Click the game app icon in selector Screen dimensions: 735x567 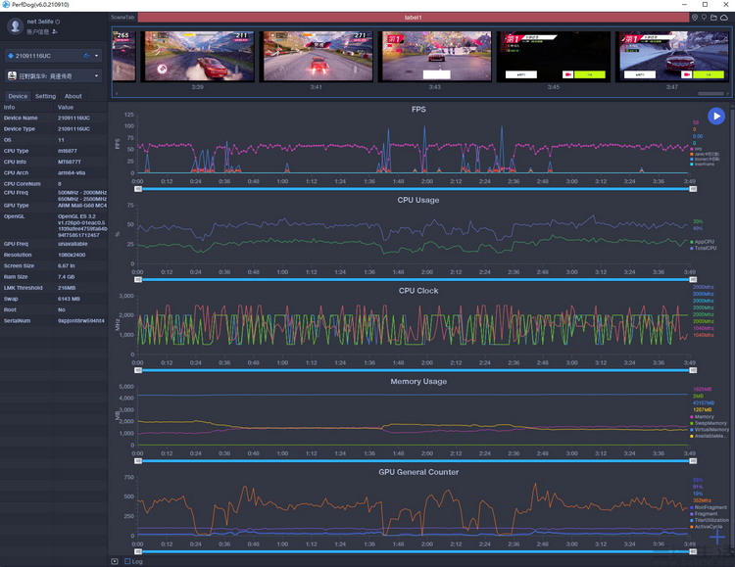pos(12,75)
